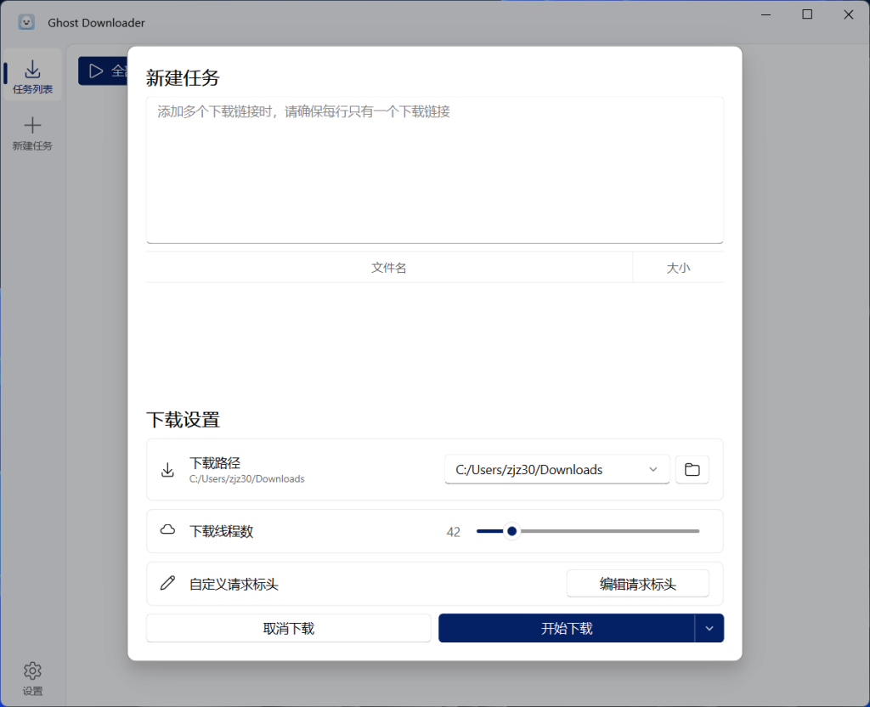Open 设置 via the gear icon
Image resolution: width=870 pixels, height=707 pixels.
coord(32,671)
